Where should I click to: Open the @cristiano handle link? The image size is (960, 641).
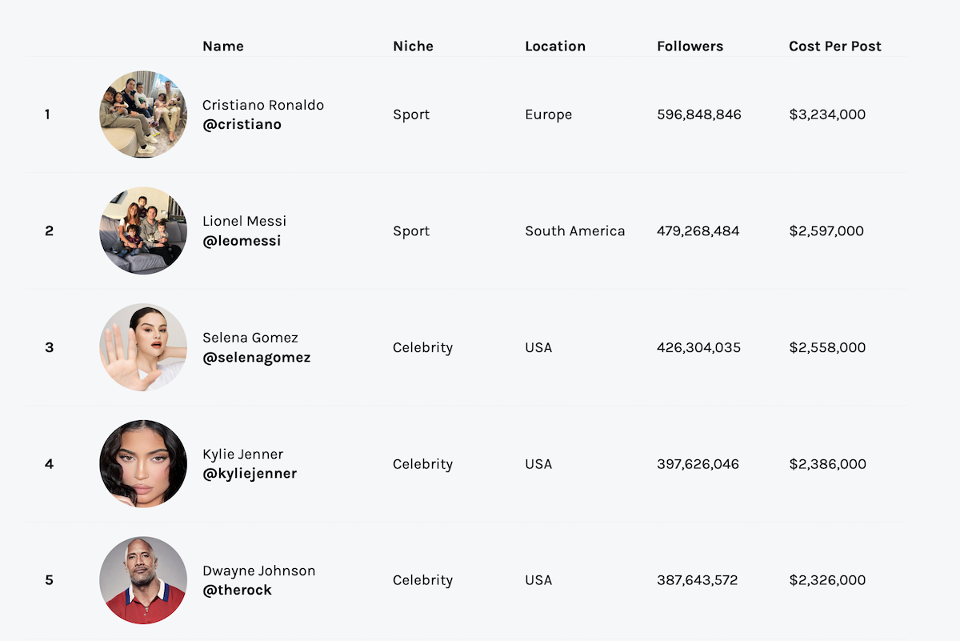pyautogui.click(x=242, y=125)
